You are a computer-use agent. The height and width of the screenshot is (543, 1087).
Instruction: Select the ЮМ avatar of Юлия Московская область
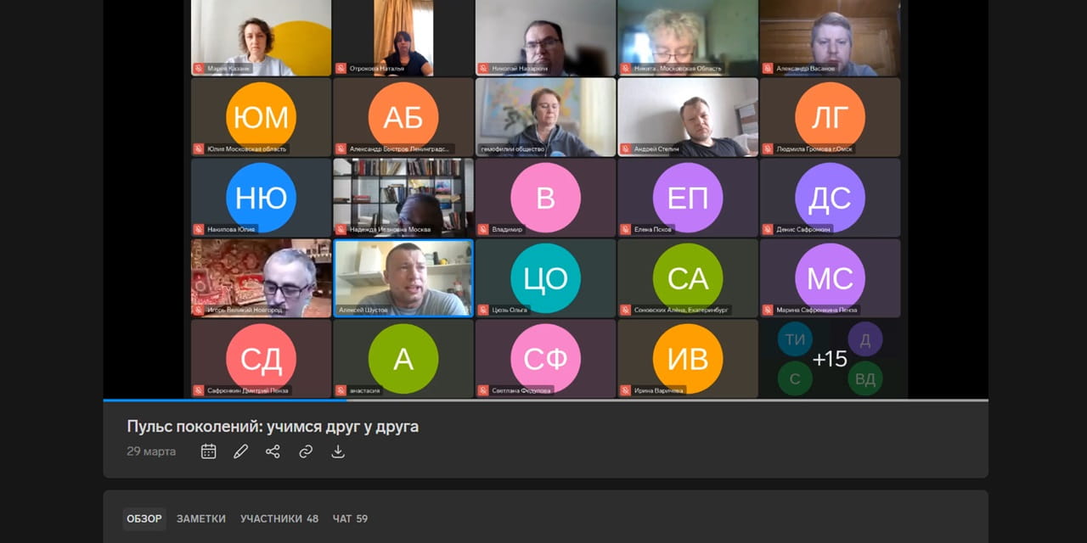261,117
